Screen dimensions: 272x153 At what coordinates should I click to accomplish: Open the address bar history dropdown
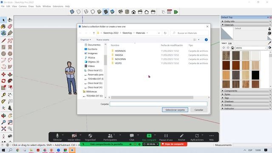pyautogui.click(x=159, y=33)
